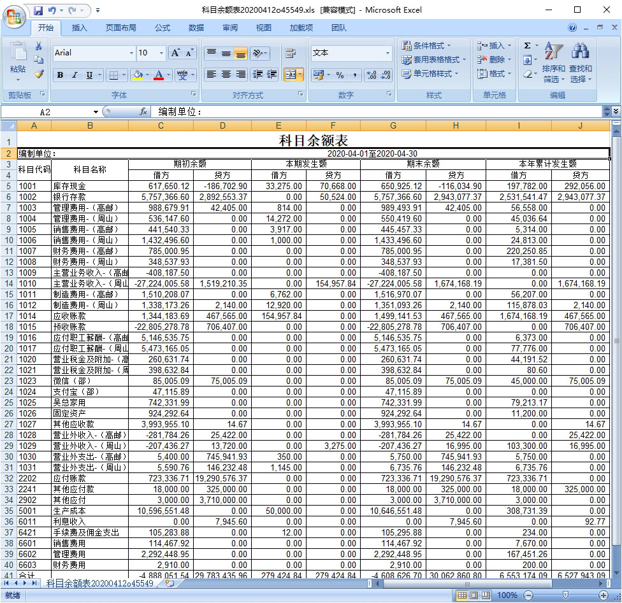
Task: Toggle bold formatting
Action: coord(59,75)
